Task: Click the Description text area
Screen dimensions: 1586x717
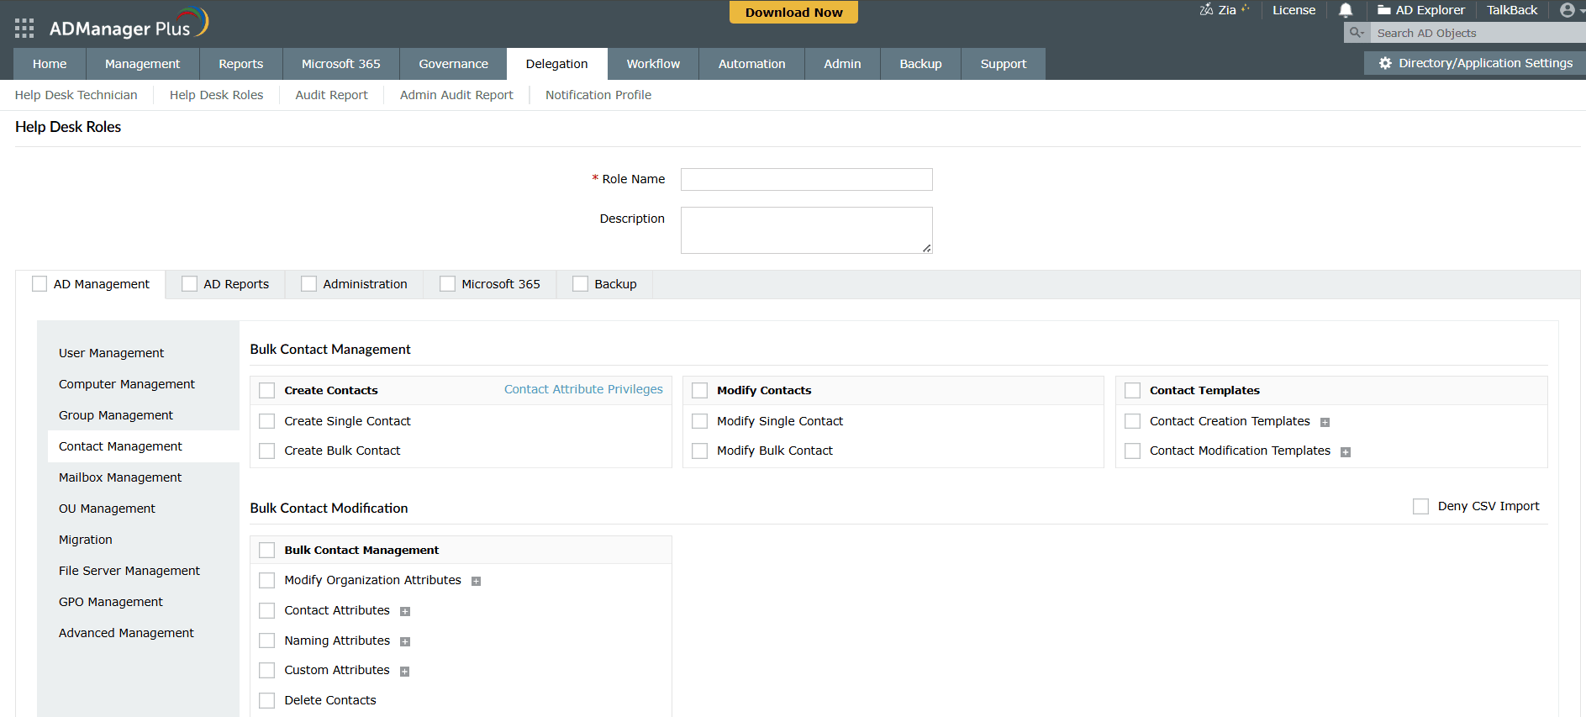Action: [806, 230]
